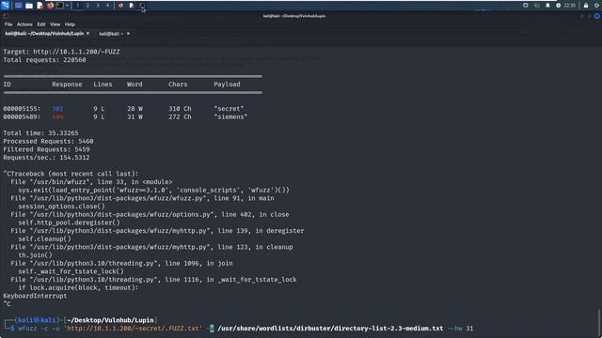Viewport: 602px width, 338px height.
Task: Click the Payload column header
Action: 227,84
